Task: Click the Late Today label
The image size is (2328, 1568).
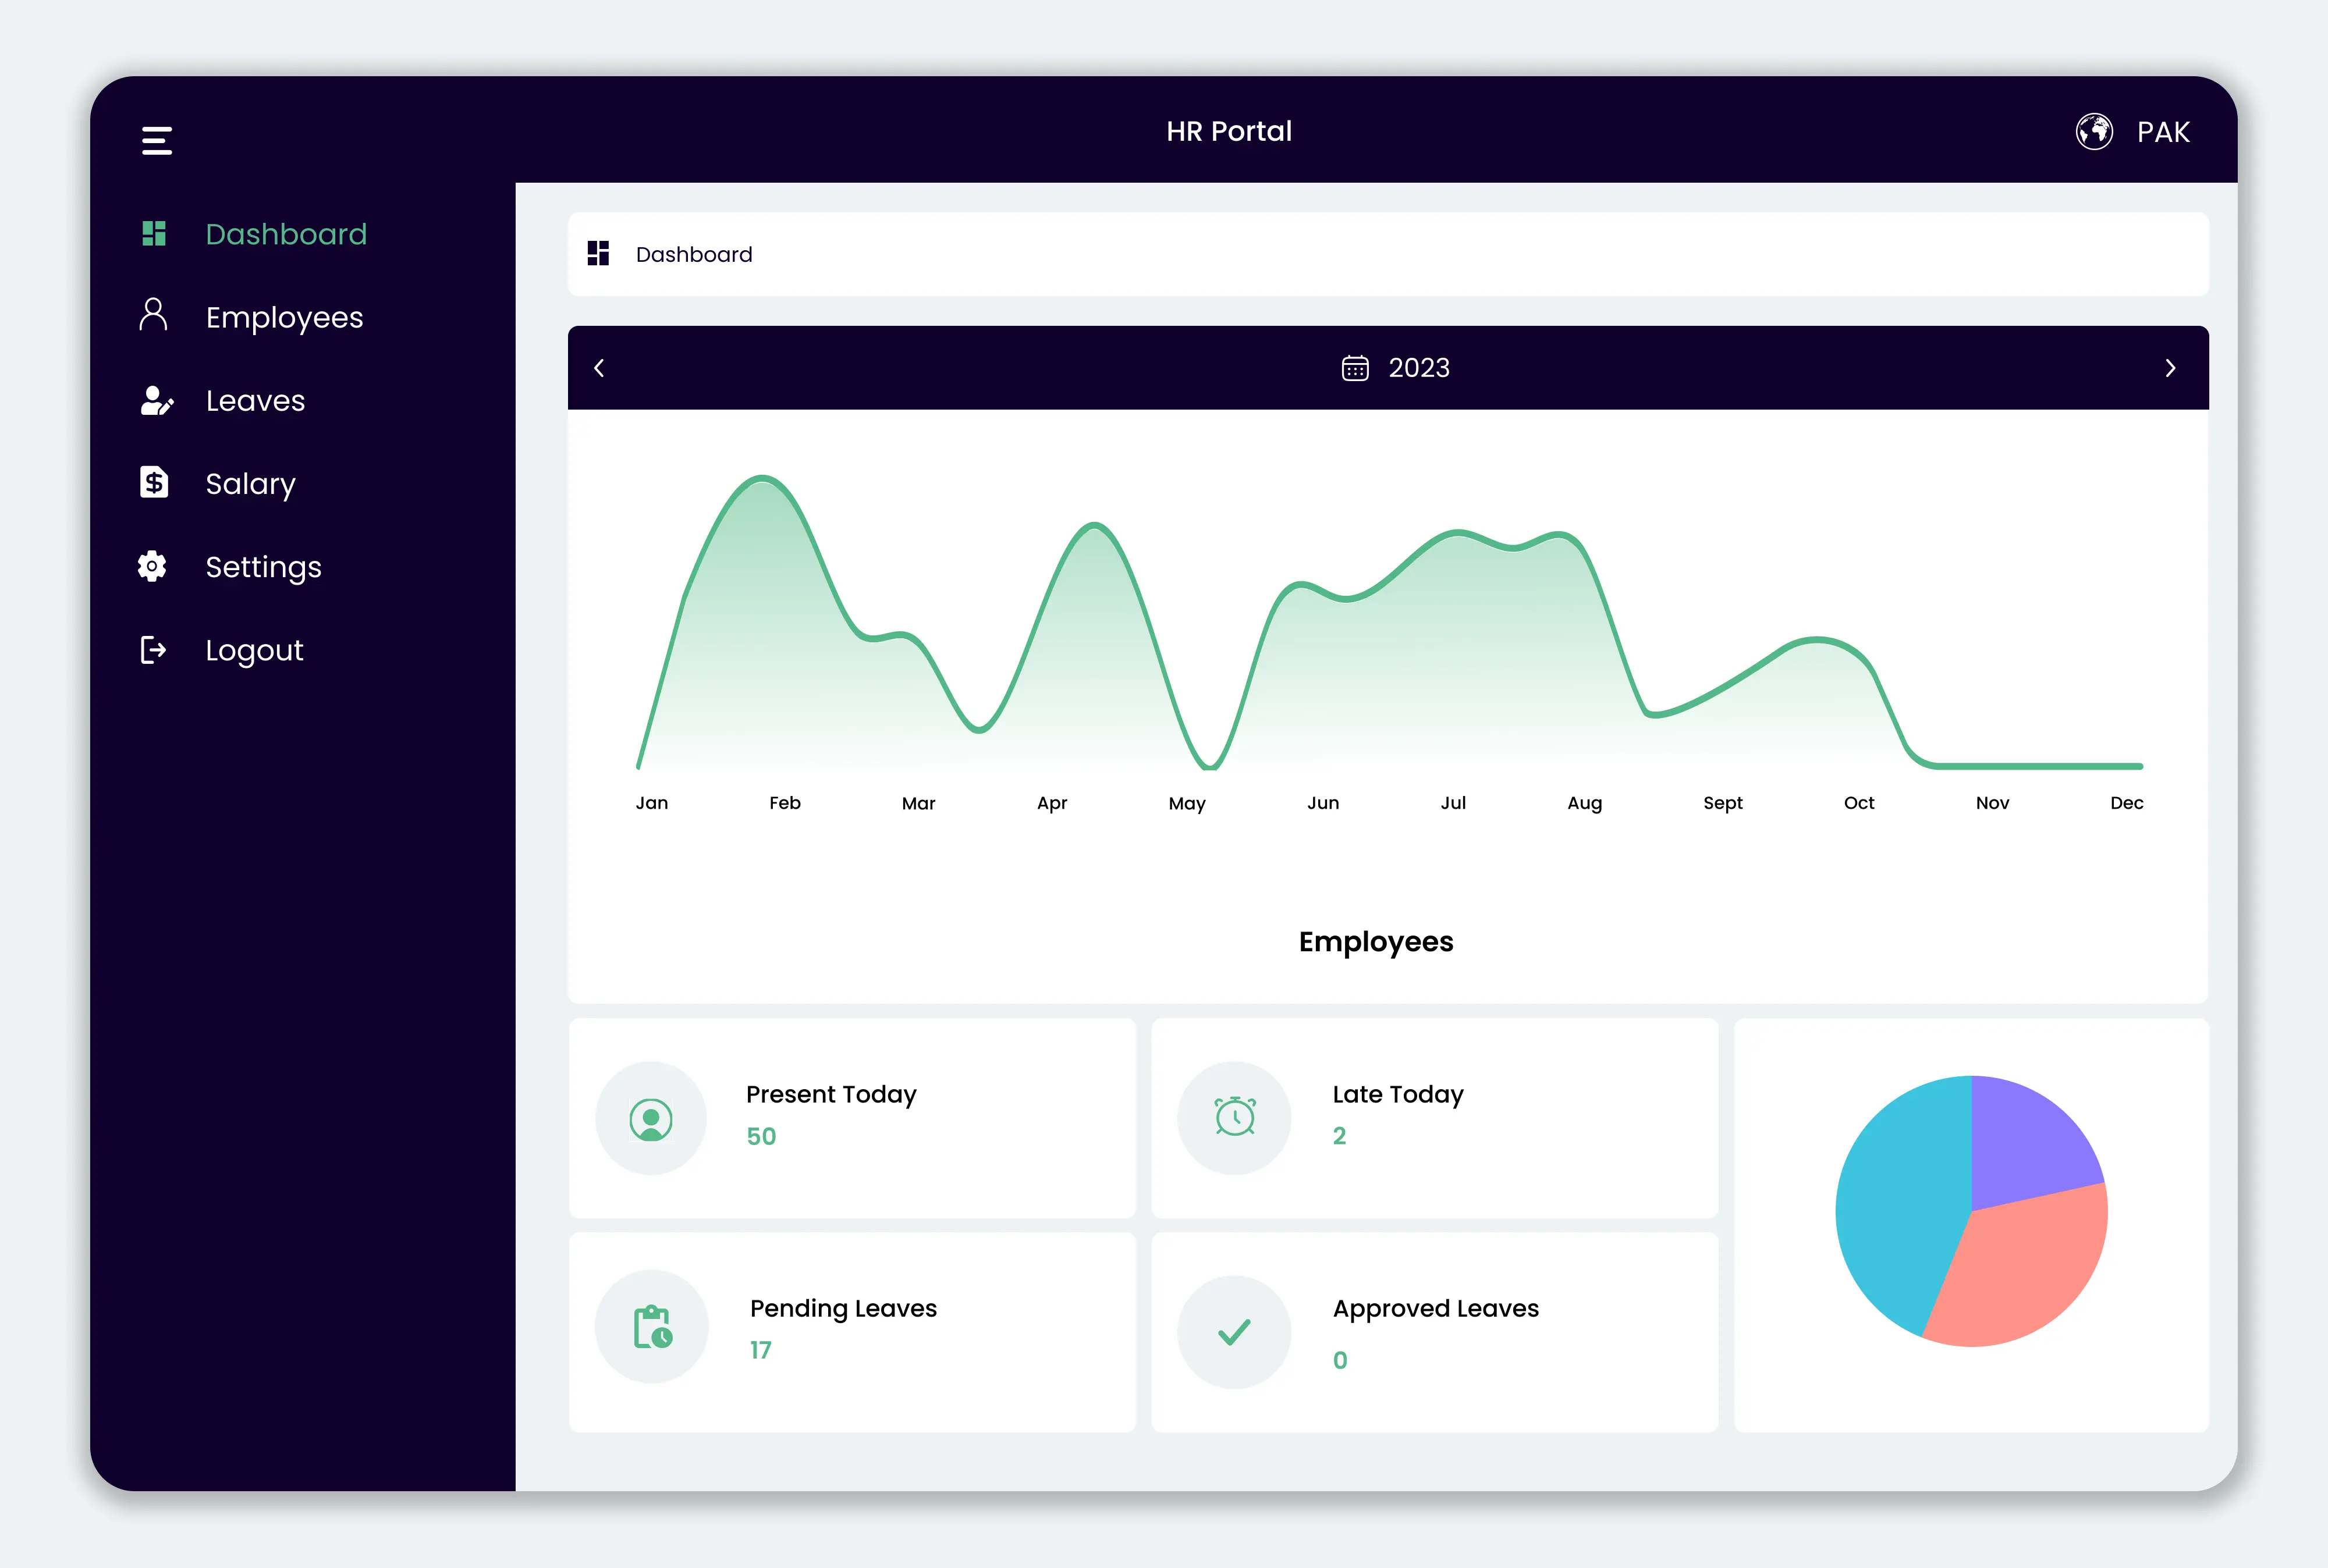Action: click(x=1398, y=1095)
